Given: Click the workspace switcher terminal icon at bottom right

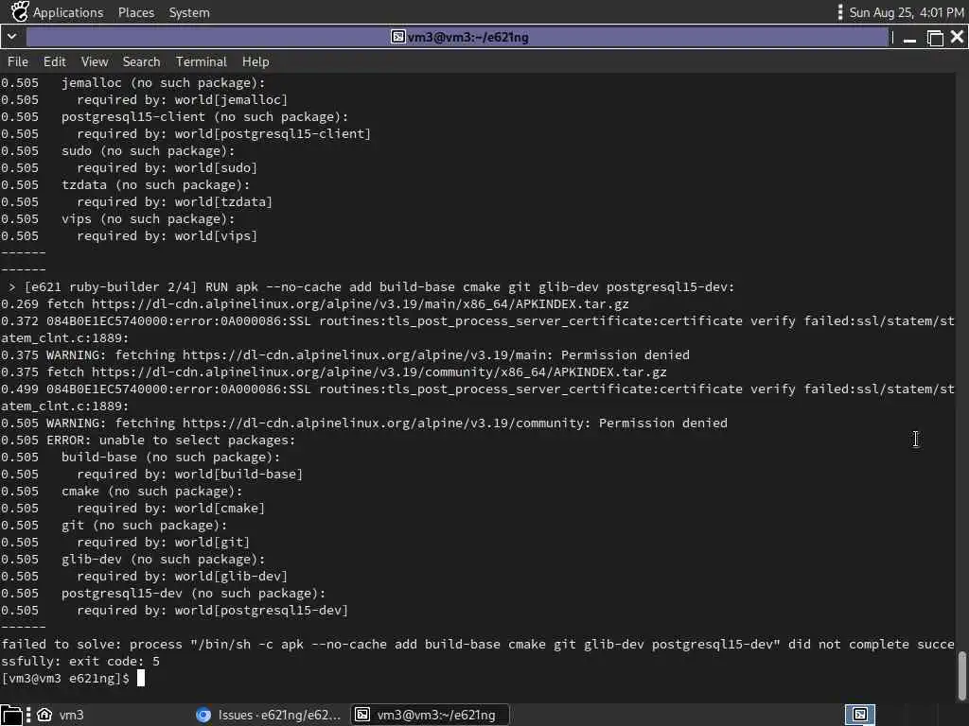Looking at the screenshot, I should pos(859,715).
